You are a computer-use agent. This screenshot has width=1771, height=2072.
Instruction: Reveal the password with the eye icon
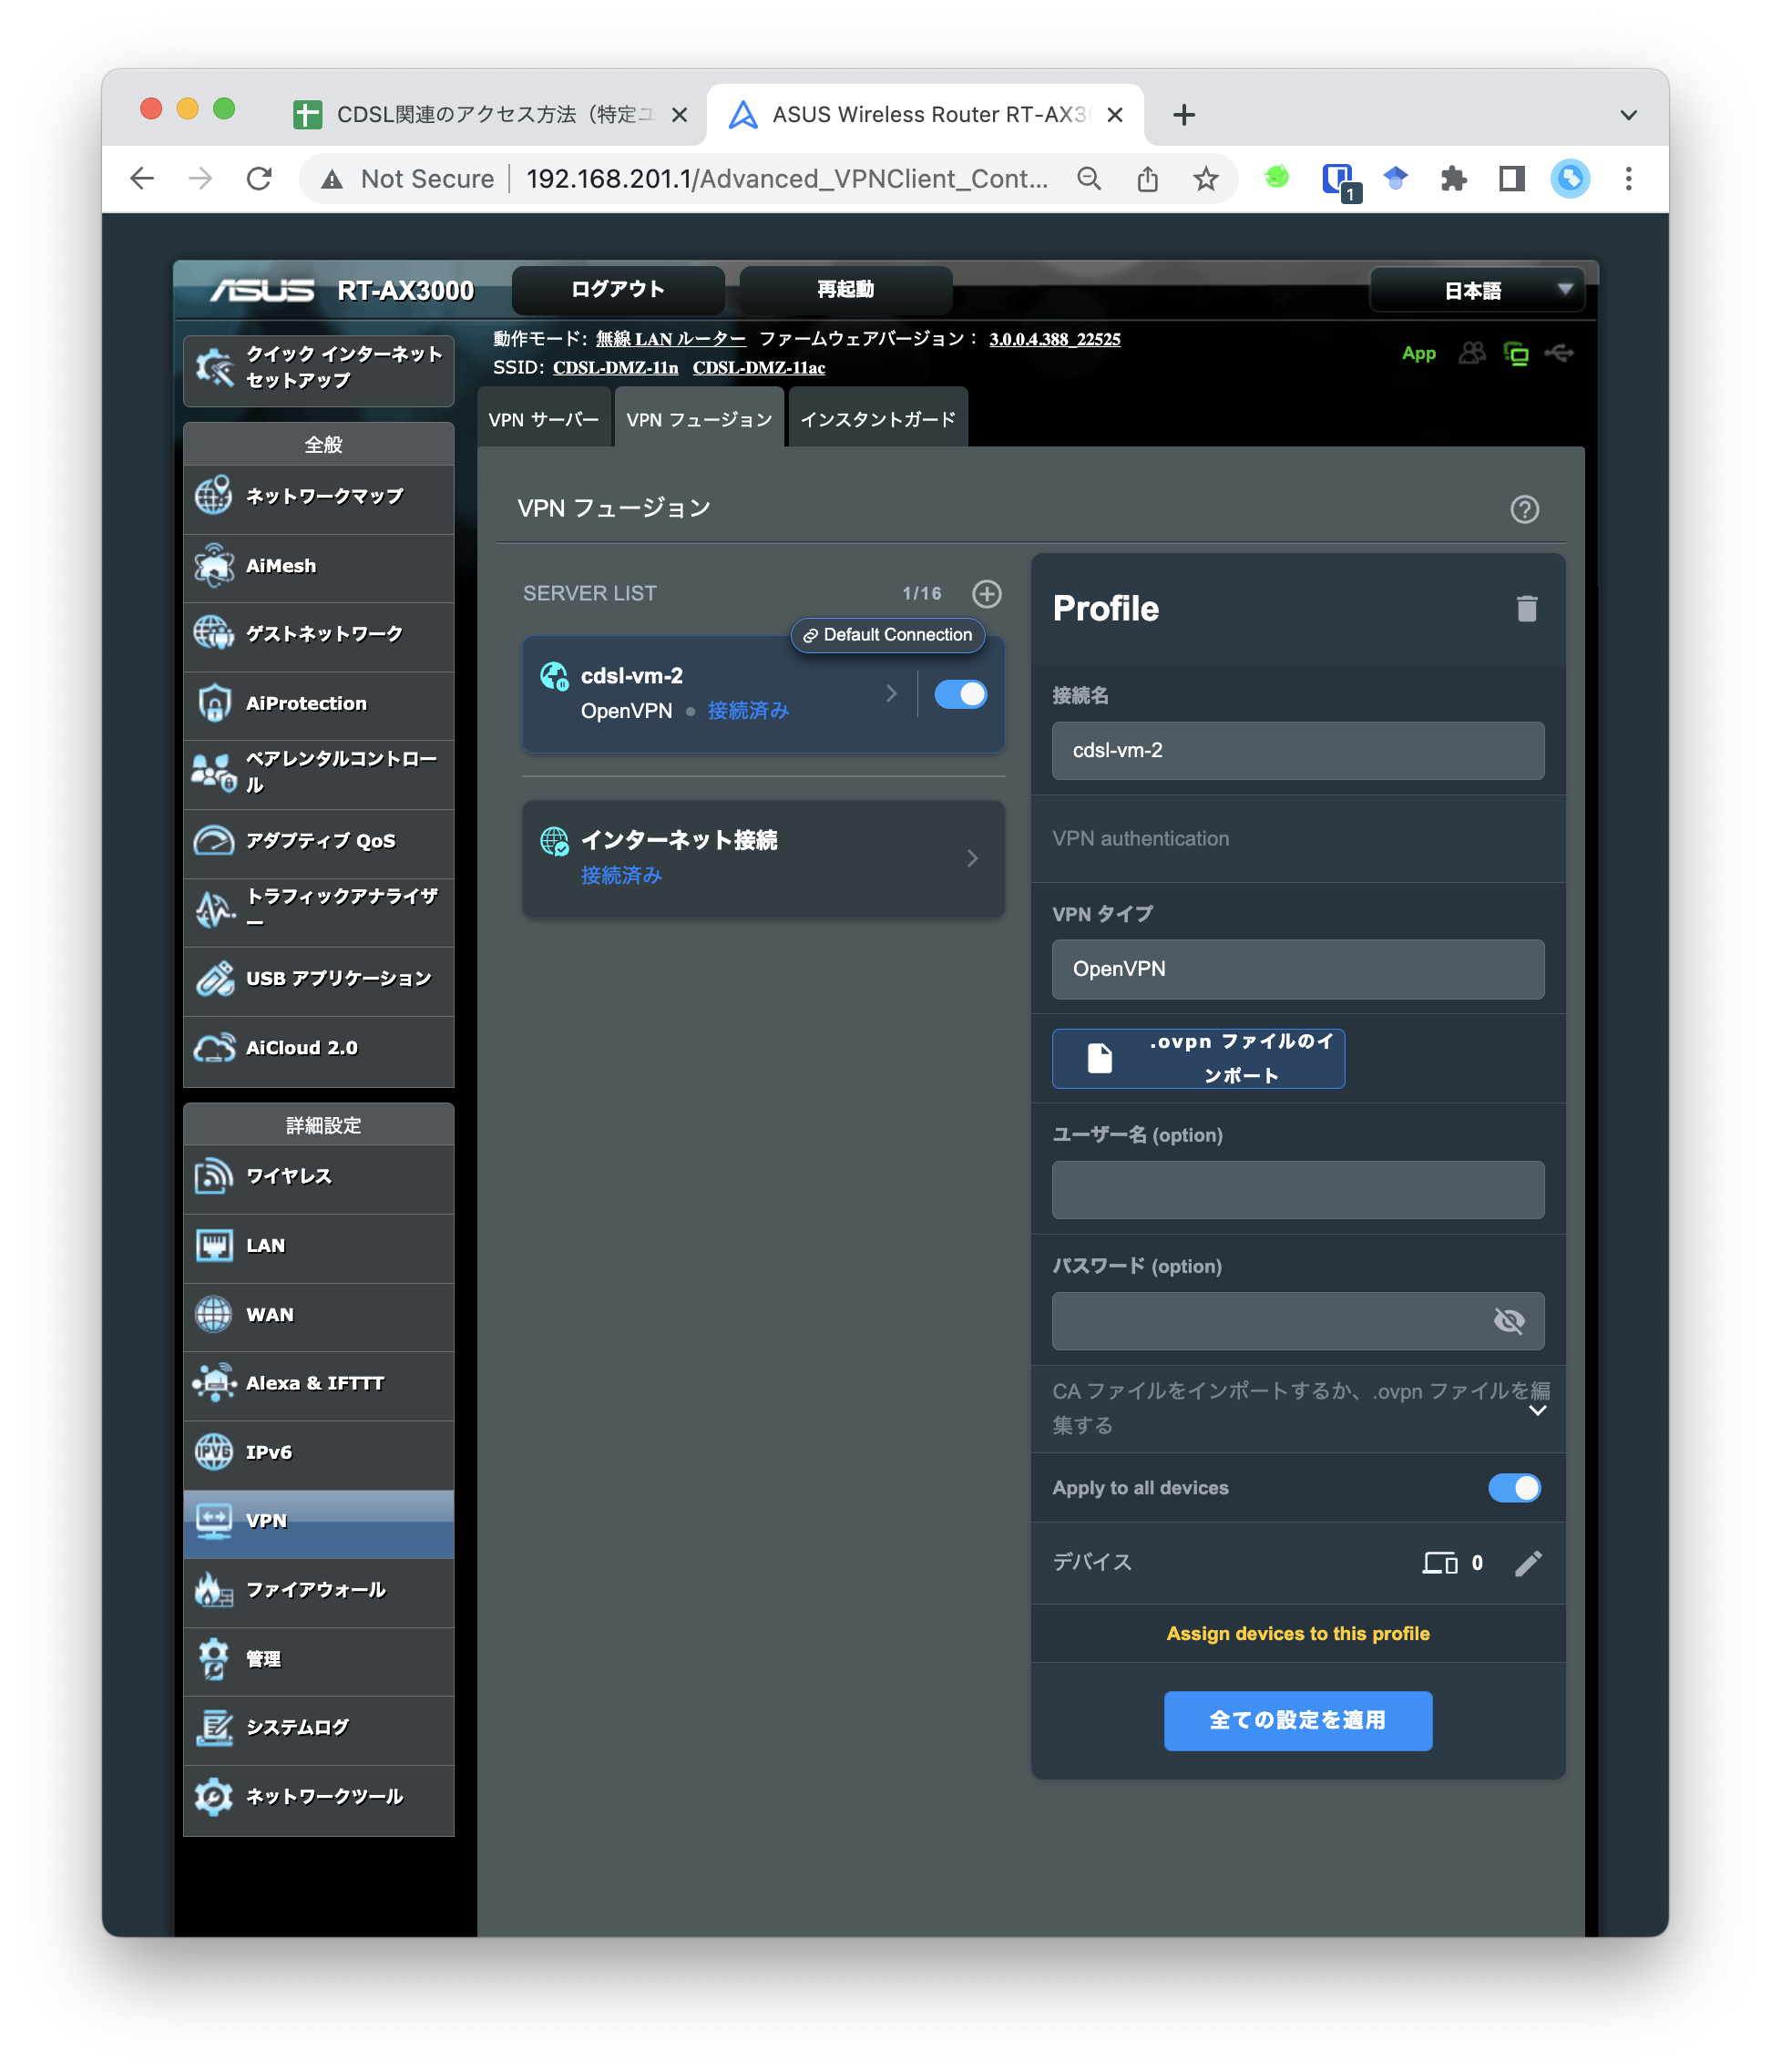click(1509, 1320)
